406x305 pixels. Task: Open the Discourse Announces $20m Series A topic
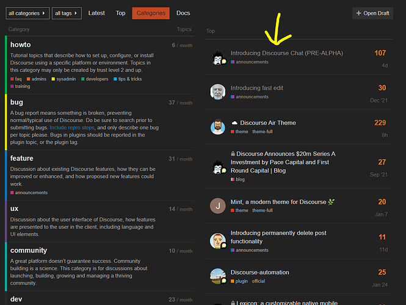[283, 162]
